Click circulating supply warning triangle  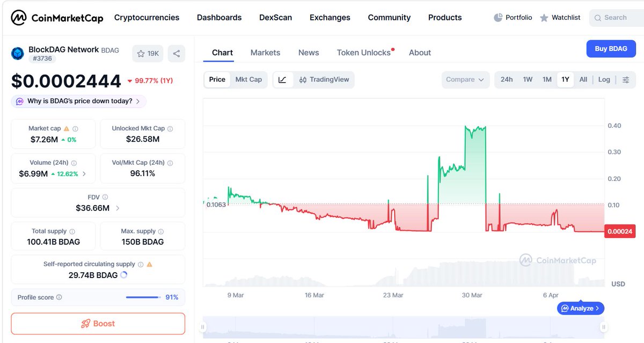pyautogui.click(x=149, y=264)
